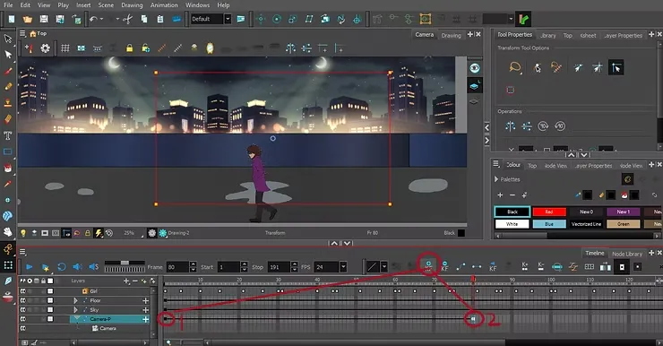Switch to the Drawing view tab
663x346 pixels.
(x=452, y=35)
